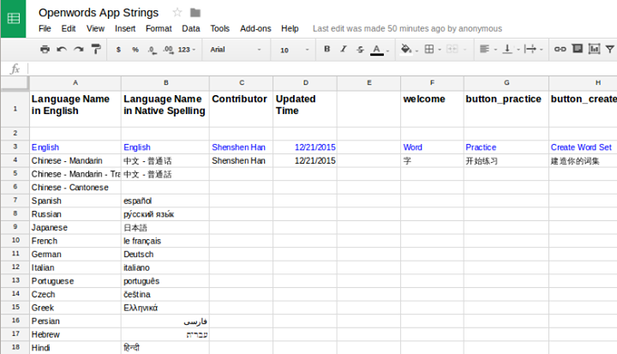Open the Data menu
This screenshot has height=354, width=617.
191,29
